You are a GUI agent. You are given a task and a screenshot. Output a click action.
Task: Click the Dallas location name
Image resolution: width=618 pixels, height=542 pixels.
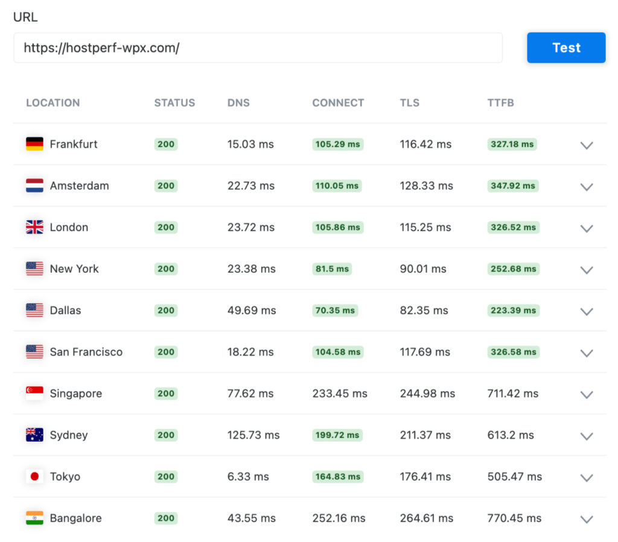pyautogui.click(x=65, y=311)
